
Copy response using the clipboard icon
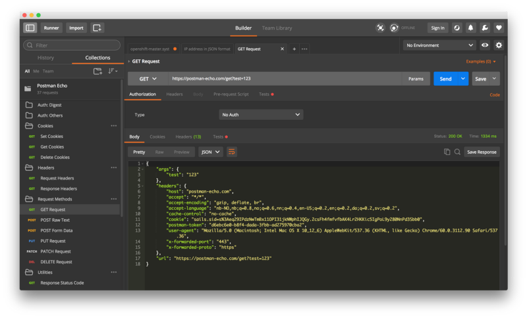(447, 152)
